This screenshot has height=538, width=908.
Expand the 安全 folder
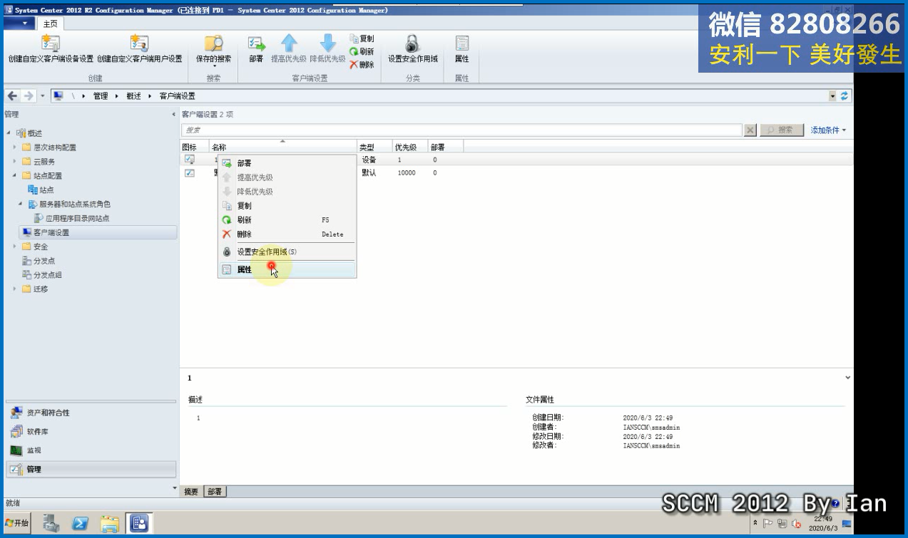14,247
